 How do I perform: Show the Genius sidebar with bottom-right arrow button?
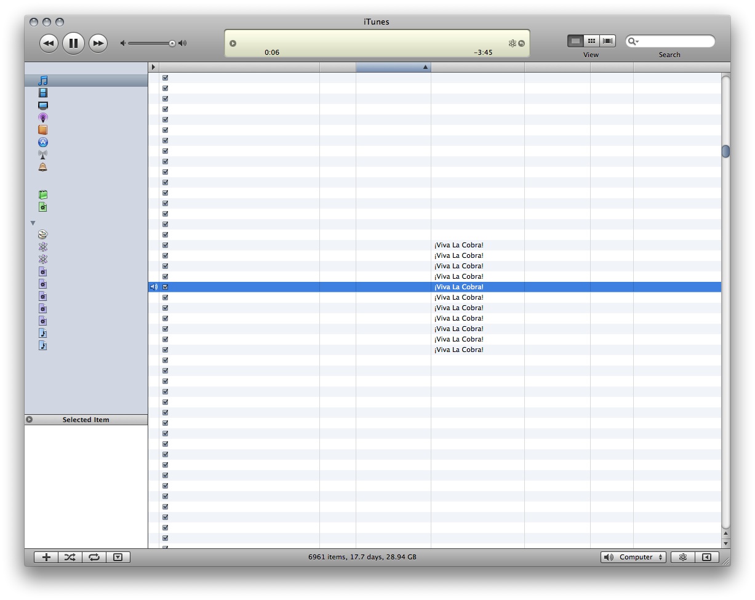706,557
